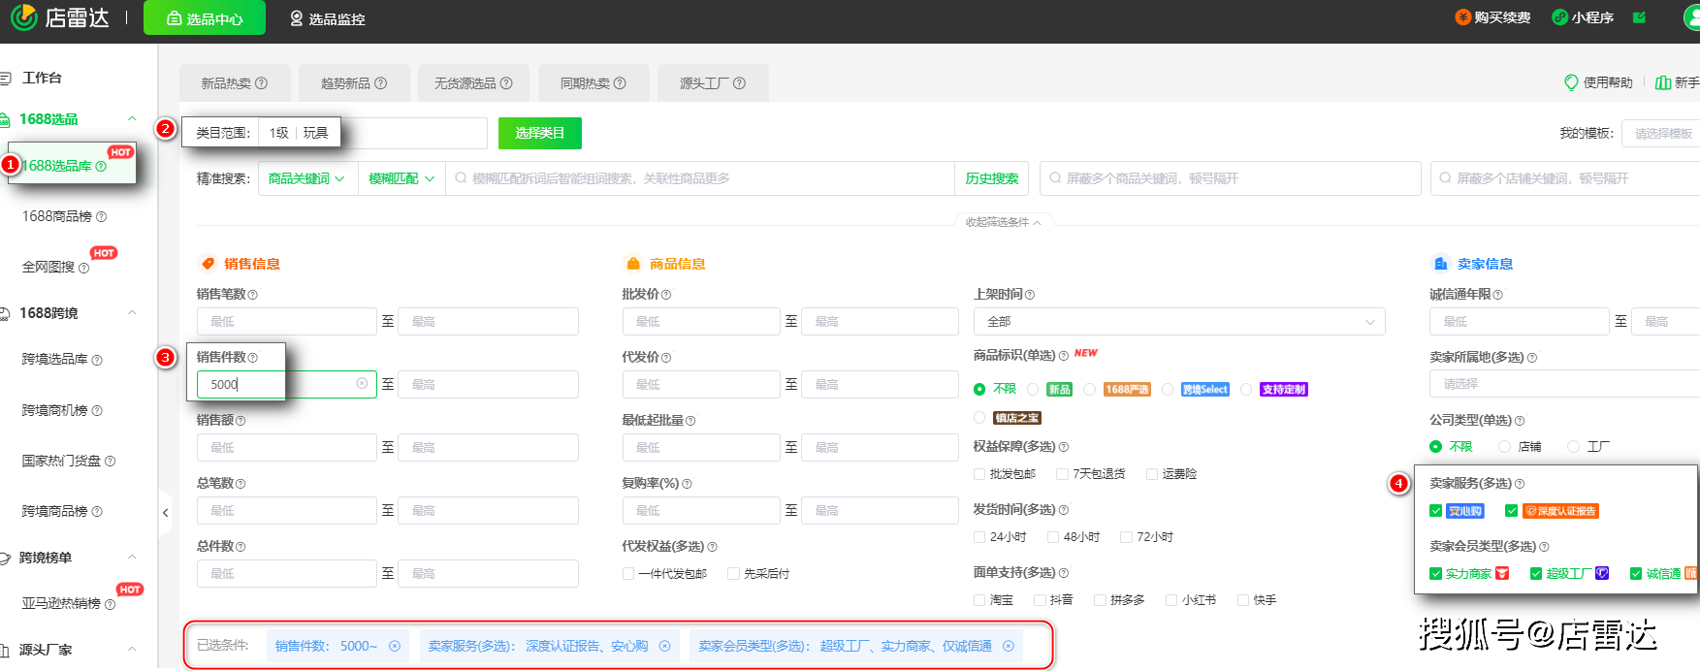Open the 购买续费 coin icon

(x=1462, y=17)
